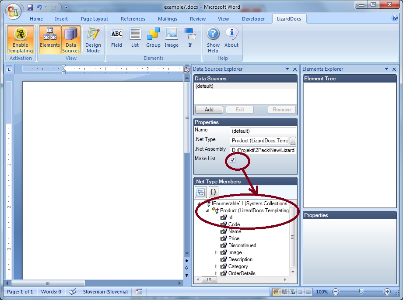Viewport: 403px width, 300px height.
Task: Open Customize Quick Access Toolbar dropdown
Action: [66, 7]
